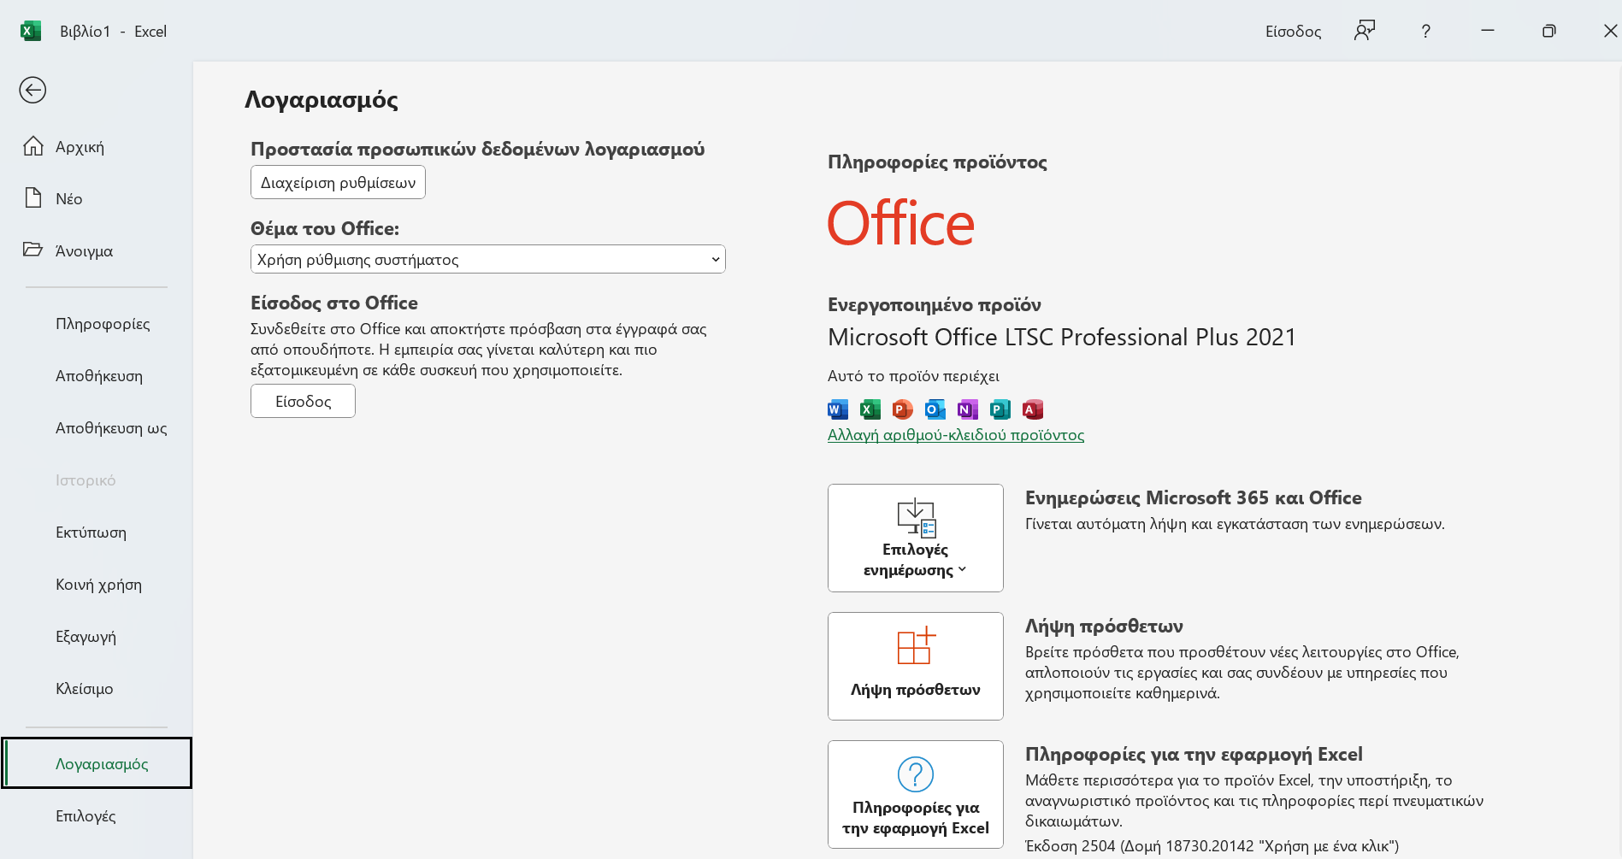1622x859 pixels.
Task: Click Πληροφορίες για την εφαρμογή Excel button
Action: [x=916, y=794]
